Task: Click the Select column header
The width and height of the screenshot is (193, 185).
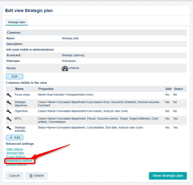Action: coord(178,89)
